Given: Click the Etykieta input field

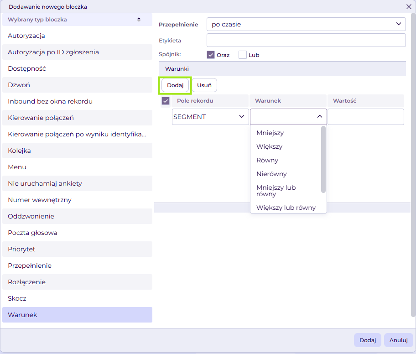Looking at the screenshot, I should pyautogui.click(x=306, y=40).
